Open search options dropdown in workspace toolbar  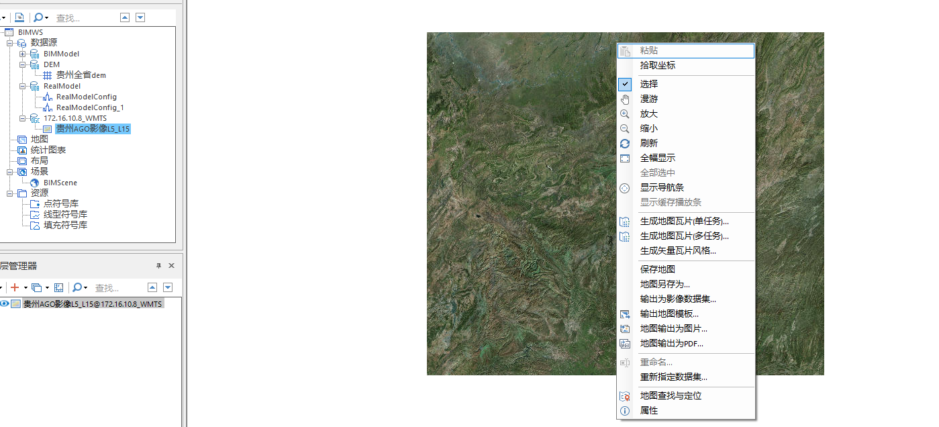[x=47, y=18]
